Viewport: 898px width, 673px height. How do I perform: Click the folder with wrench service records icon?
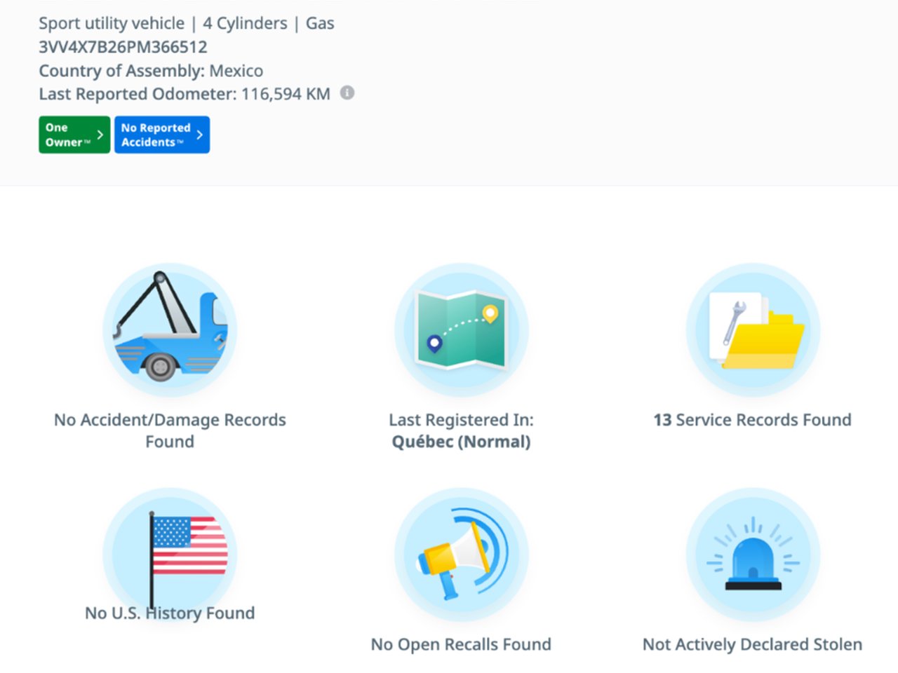(753, 330)
